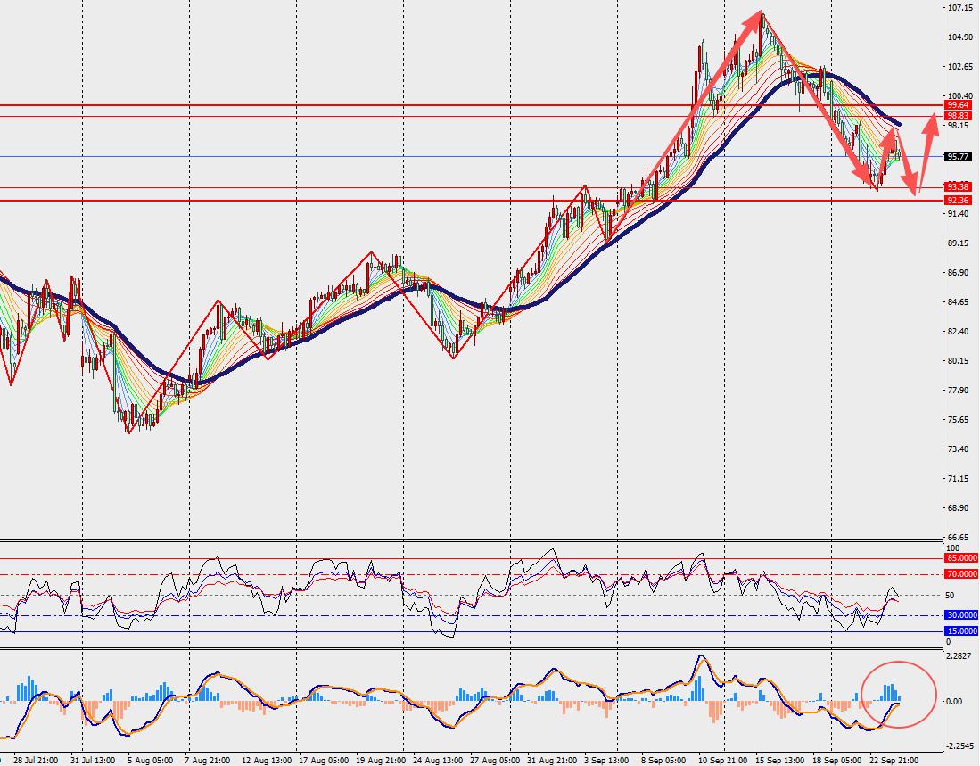Click the 99.64 red price level label
Viewport: 980px width, 766px height.
point(958,105)
